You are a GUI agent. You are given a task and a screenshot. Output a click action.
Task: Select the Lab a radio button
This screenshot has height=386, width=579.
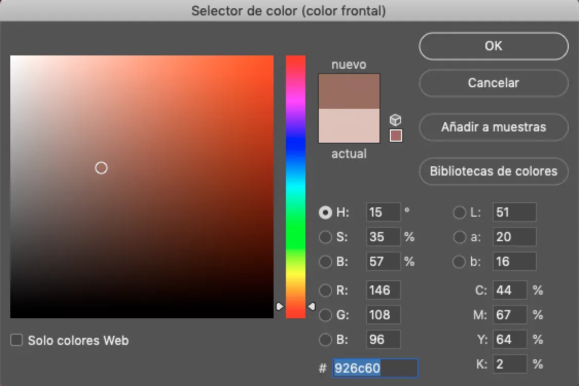(459, 237)
